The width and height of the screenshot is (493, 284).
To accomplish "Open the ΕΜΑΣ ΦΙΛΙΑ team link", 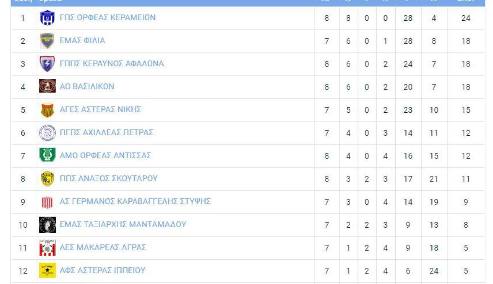I will click(82, 40).
